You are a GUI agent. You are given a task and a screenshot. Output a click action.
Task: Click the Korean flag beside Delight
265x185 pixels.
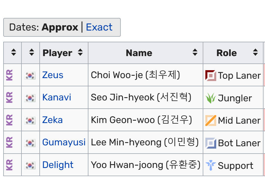pos(30,165)
